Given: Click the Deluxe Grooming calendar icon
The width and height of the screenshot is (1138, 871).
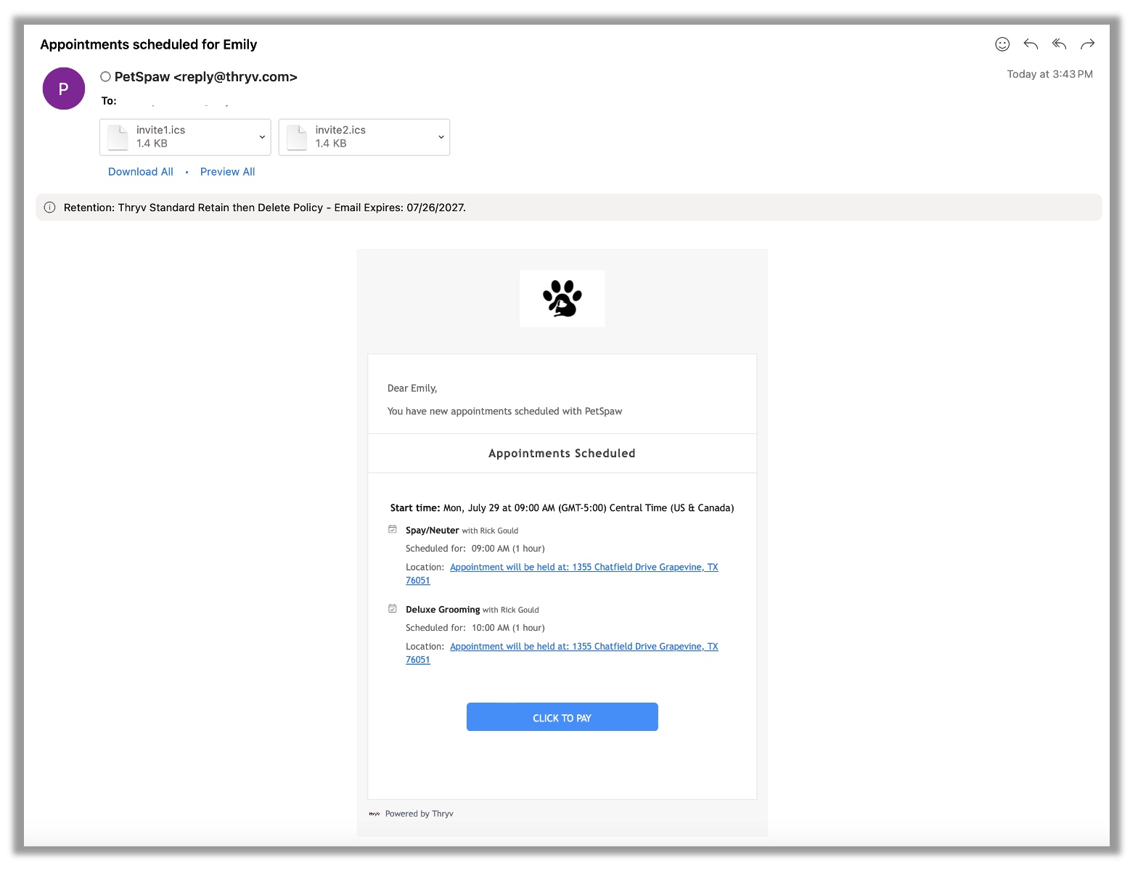Looking at the screenshot, I should [x=393, y=609].
